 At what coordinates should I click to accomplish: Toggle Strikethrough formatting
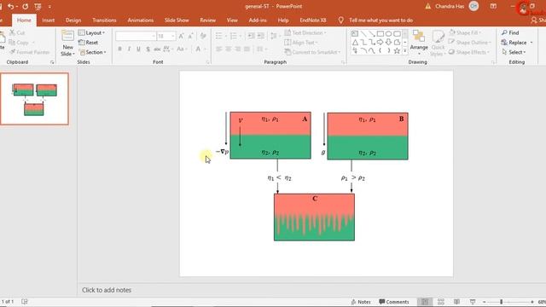(x=157, y=49)
